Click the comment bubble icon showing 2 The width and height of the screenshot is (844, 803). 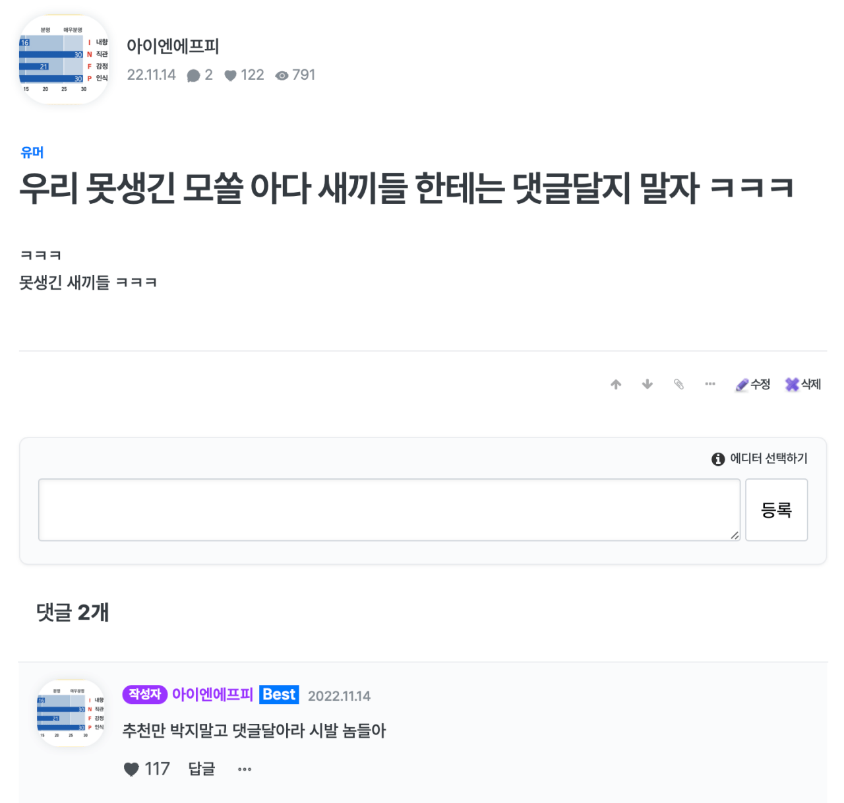193,75
